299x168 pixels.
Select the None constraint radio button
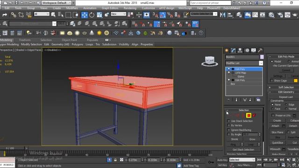pyautogui.click(x=272, y=105)
